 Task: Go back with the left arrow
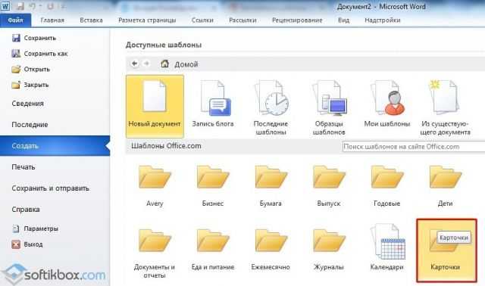(135, 64)
